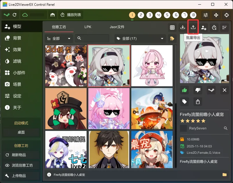The height and width of the screenshot is (183, 233).
Task: Click the orange tag arrow icon
Action: click(x=172, y=39)
